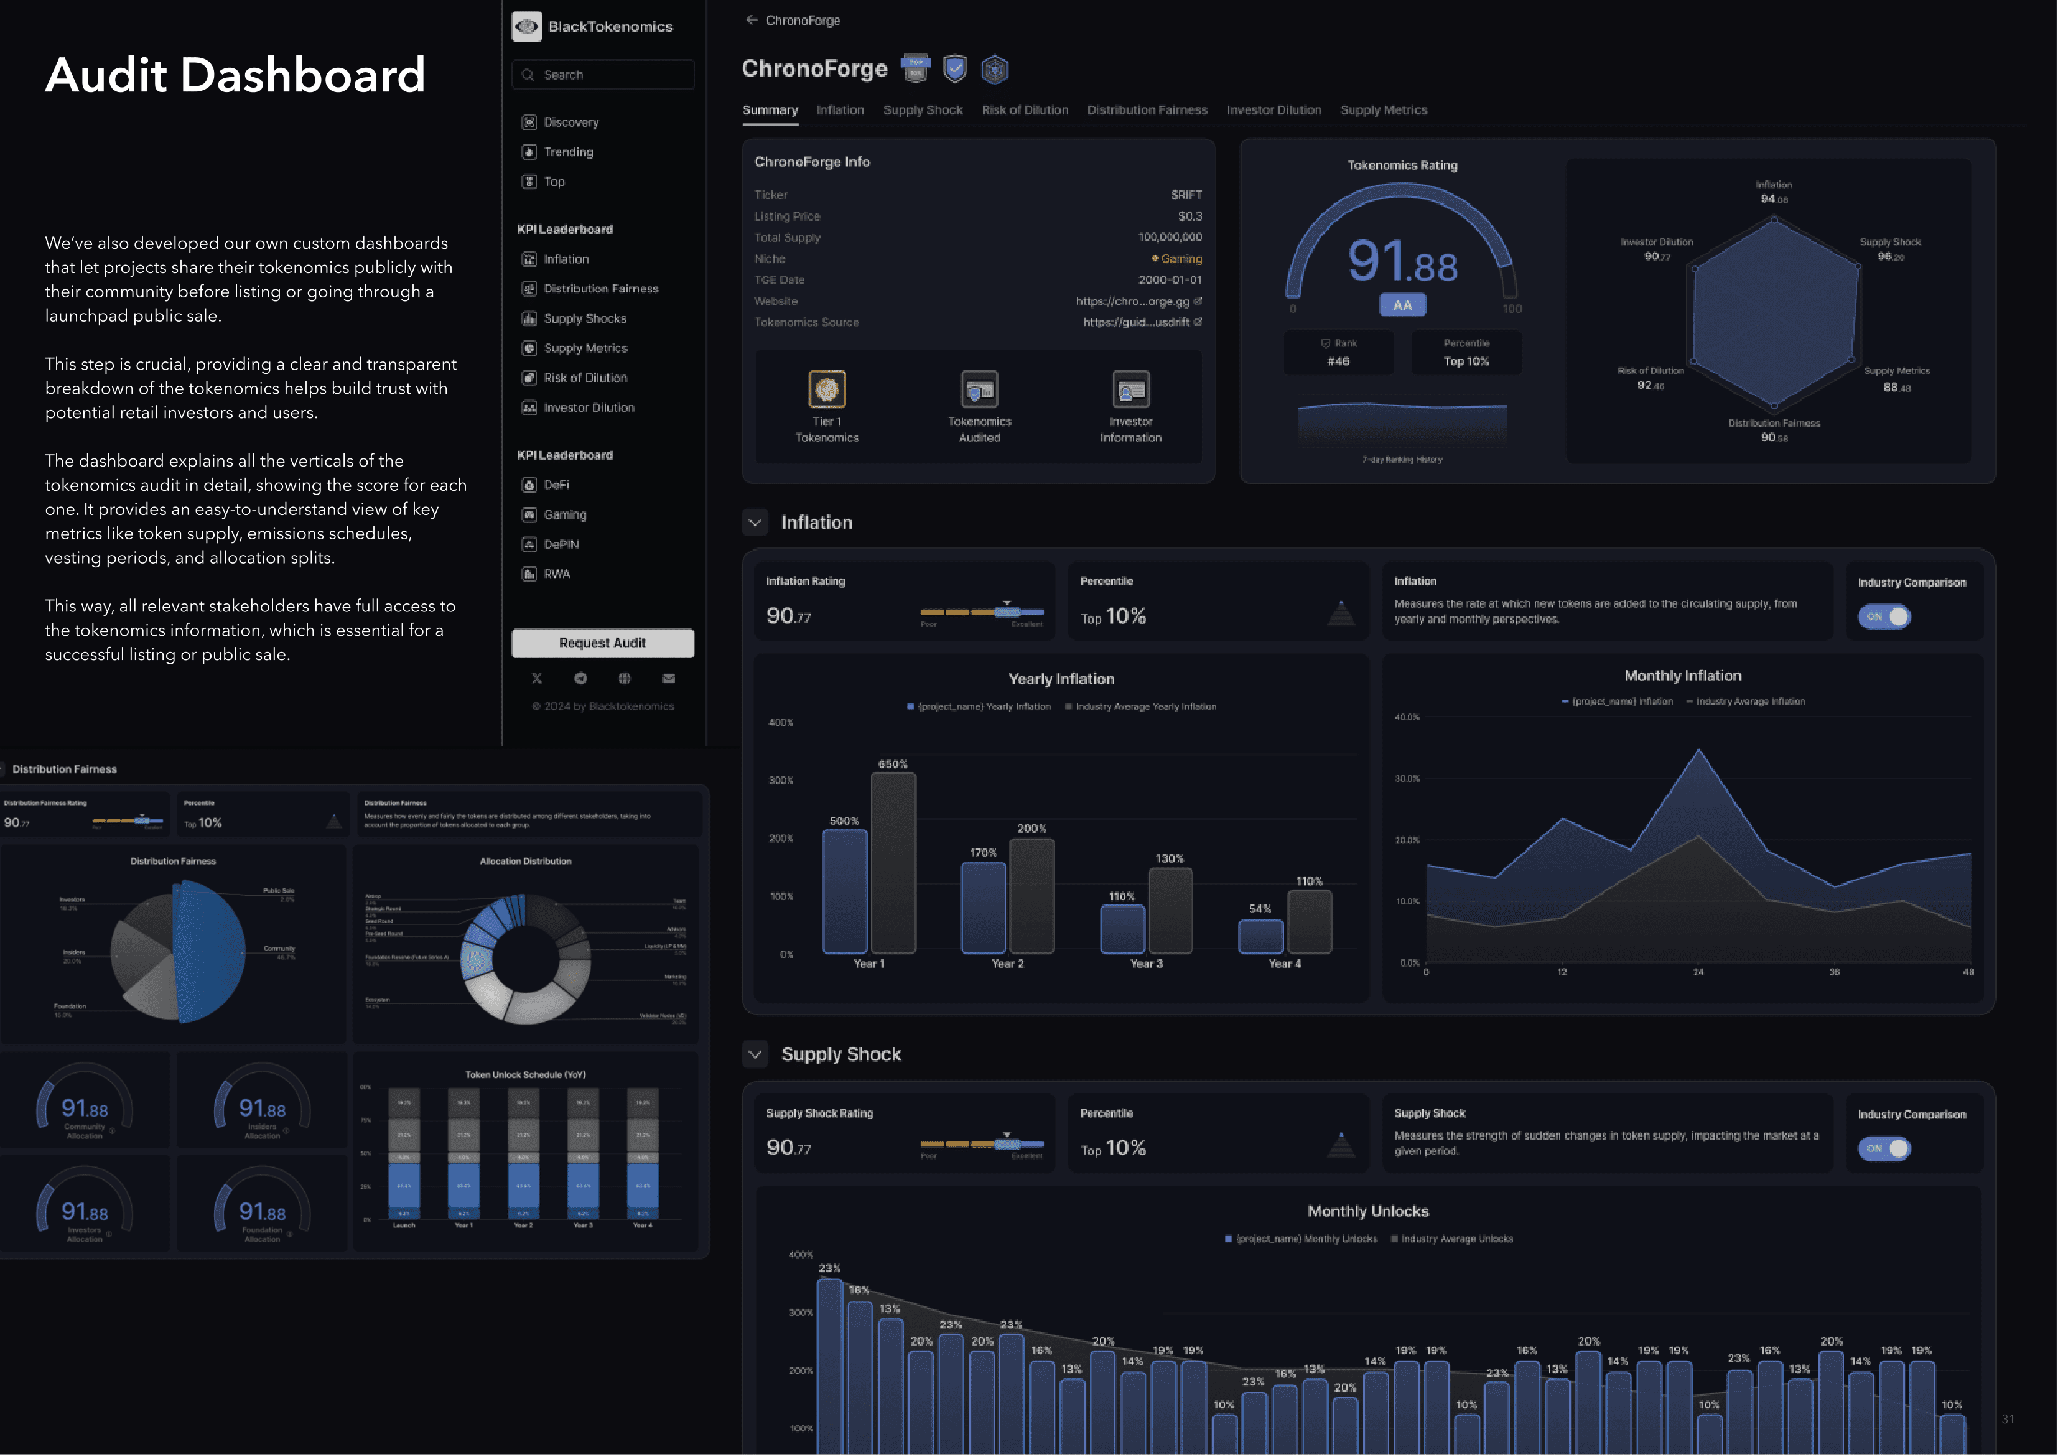Image resolution: width=2058 pixels, height=1455 pixels.
Task: Click the Search input field
Action: coord(602,75)
